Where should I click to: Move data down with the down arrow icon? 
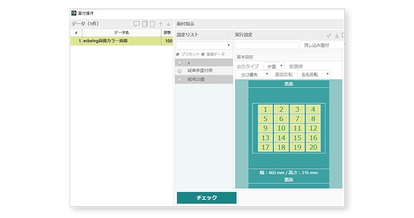(x=168, y=24)
